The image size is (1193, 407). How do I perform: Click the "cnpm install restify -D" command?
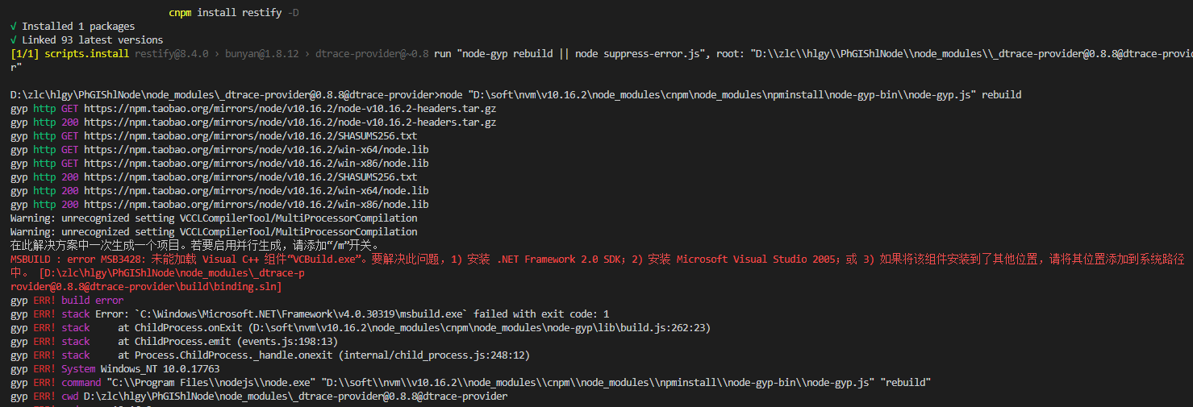238,13
